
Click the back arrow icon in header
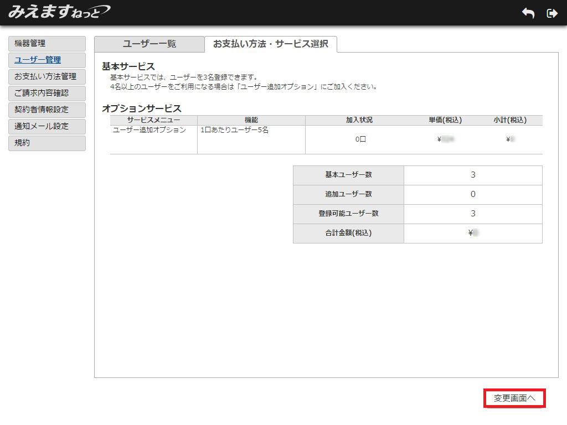[x=528, y=13]
